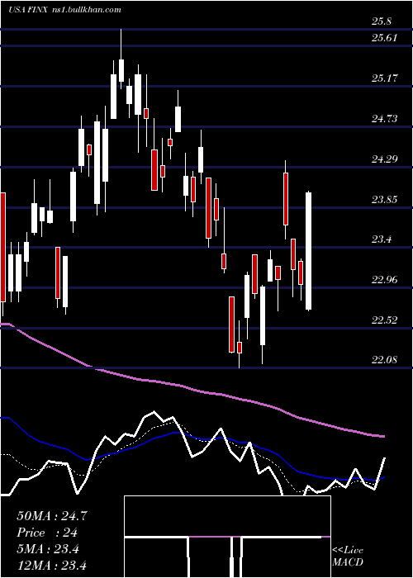Select the 25.8 price level label
The height and width of the screenshot is (578, 413).
coord(382,21)
